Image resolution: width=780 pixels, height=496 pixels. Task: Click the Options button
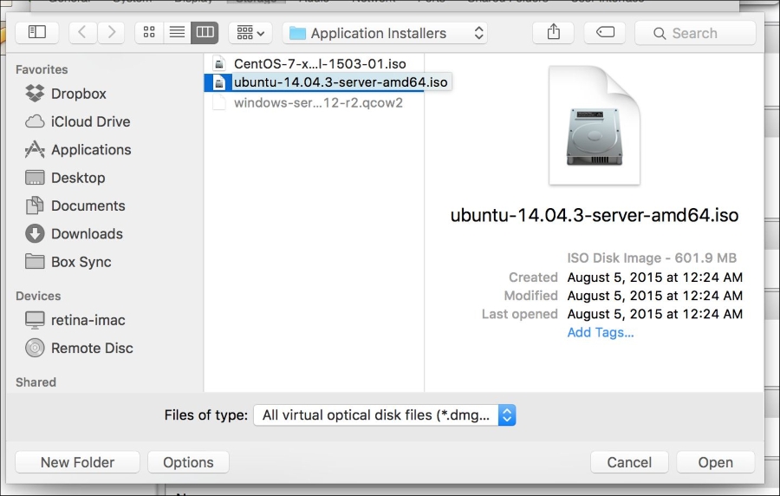pos(189,462)
